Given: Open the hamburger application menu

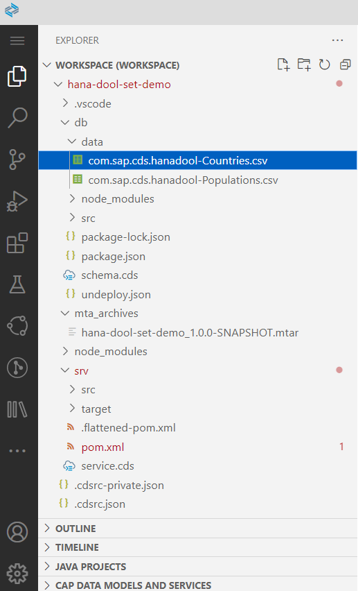Looking at the screenshot, I should [x=17, y=40].
